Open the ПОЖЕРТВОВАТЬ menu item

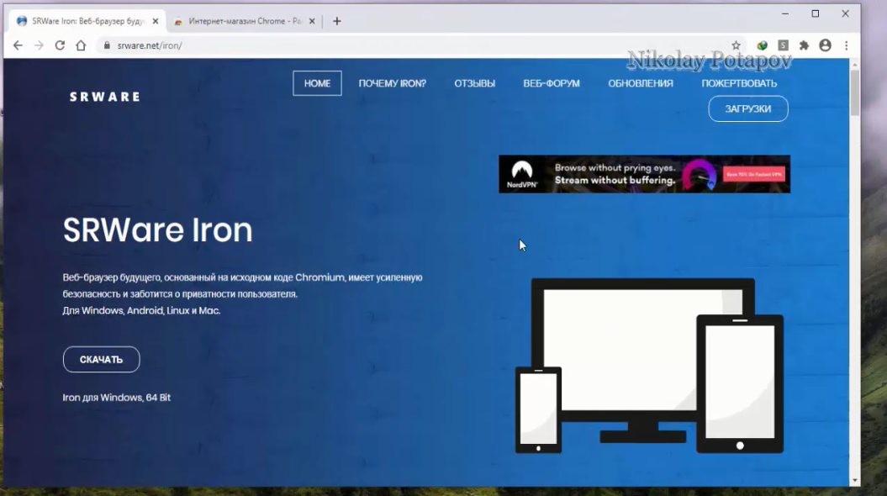click(x=739, y=83)
